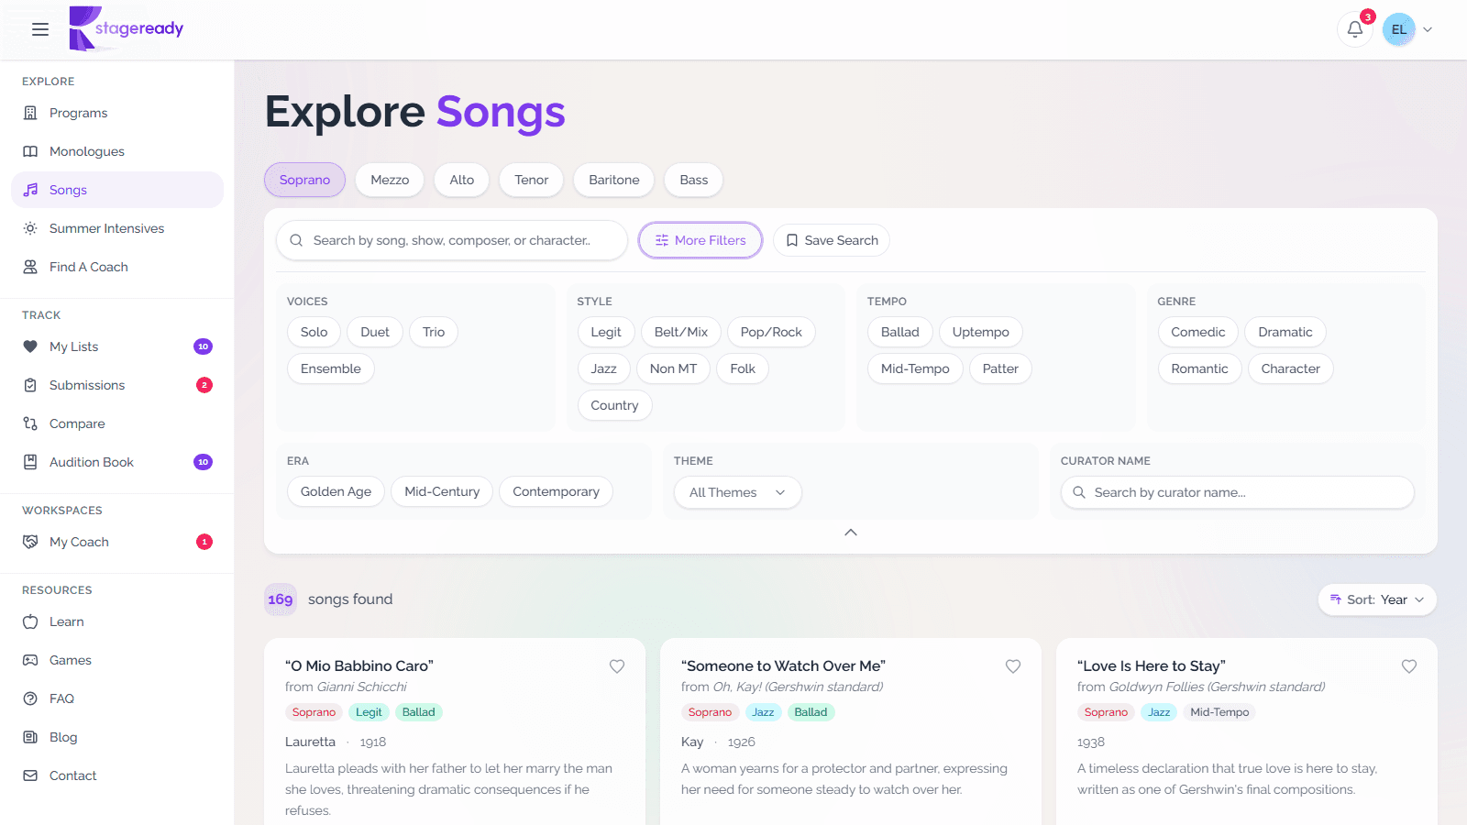Open Audition Book
The height and width of the screenshot is (825, 1467).
point(117,462)
